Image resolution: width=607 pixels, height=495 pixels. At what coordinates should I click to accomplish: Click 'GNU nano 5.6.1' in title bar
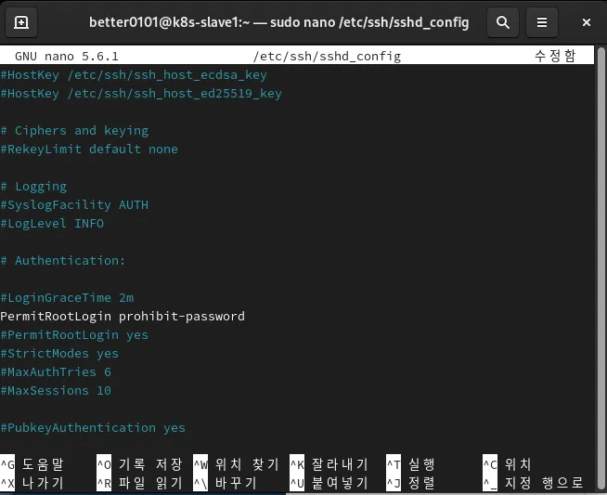point(67,56)
